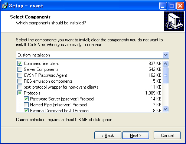Click the 11 KB size value
The height and width of the screenshot is (144, 186).
(x=156, y=87)
